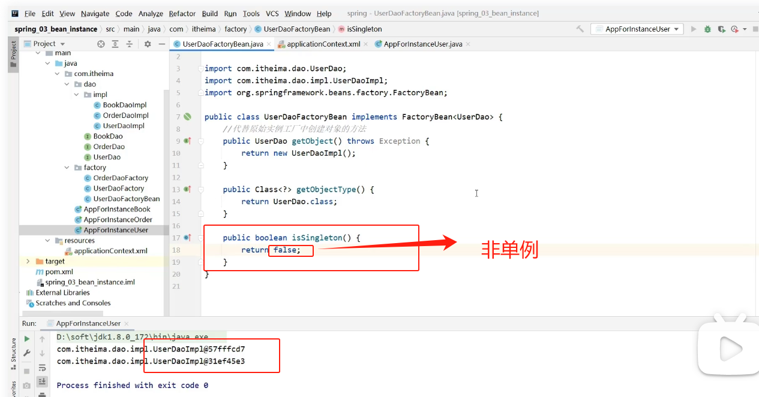Select AppForInstanceOrder class
This screenshot has width=759, height=397.
(118, 220)
